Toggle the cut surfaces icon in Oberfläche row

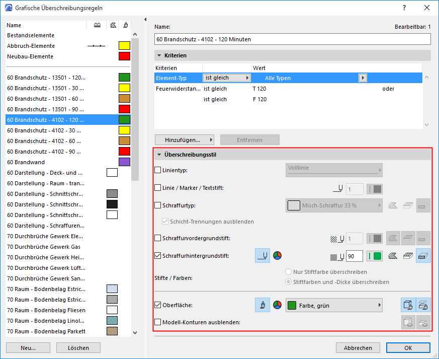(x=423, y=305)
